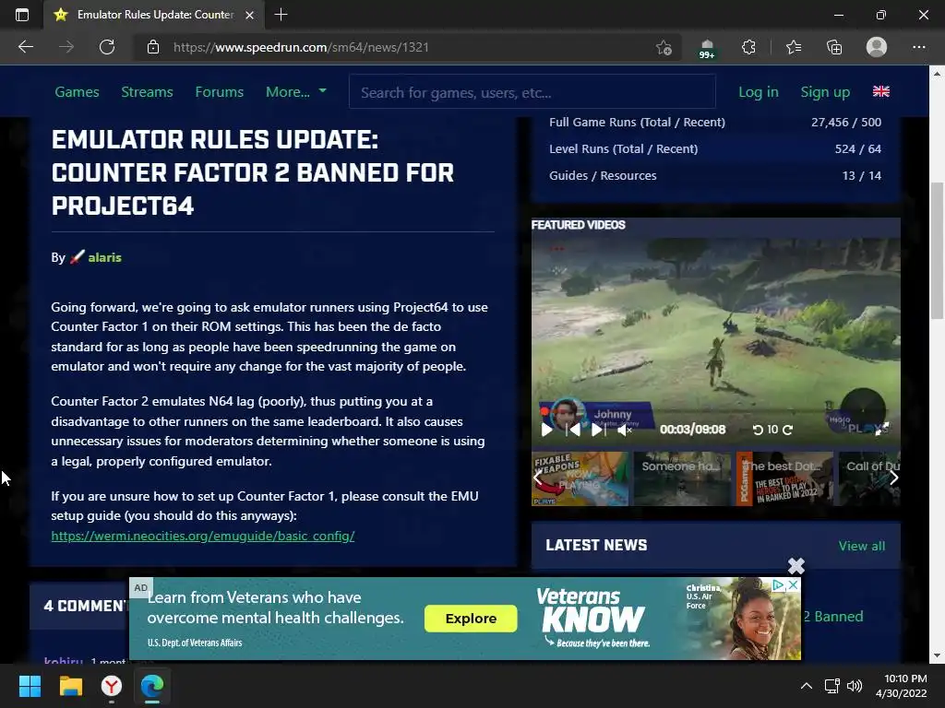Select the 'Someone ha...' video thumbnail
Image resolution: width=945 pixels, height=708 pixels.
682,478
